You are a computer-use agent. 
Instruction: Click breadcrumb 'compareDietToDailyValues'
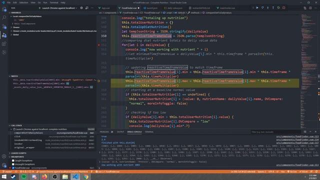point(218,12)
